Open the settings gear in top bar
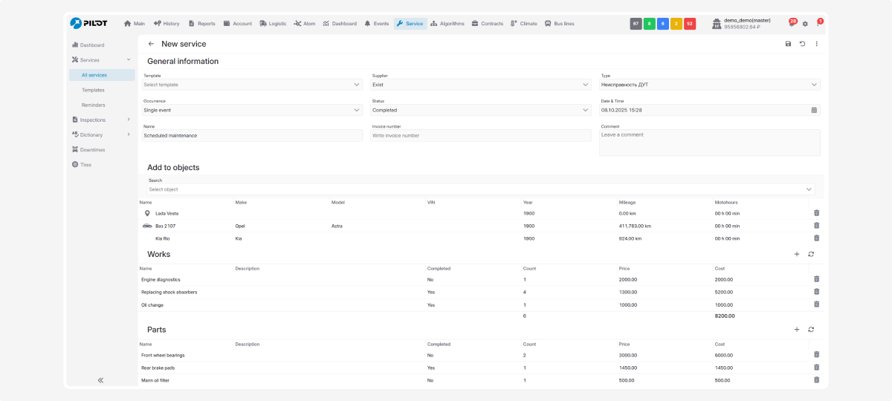This screenshot has height=401, width=892. click(x=805, y=24)
